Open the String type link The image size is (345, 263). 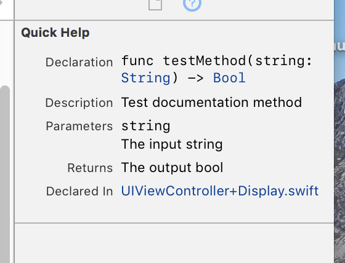pos(145,77)
